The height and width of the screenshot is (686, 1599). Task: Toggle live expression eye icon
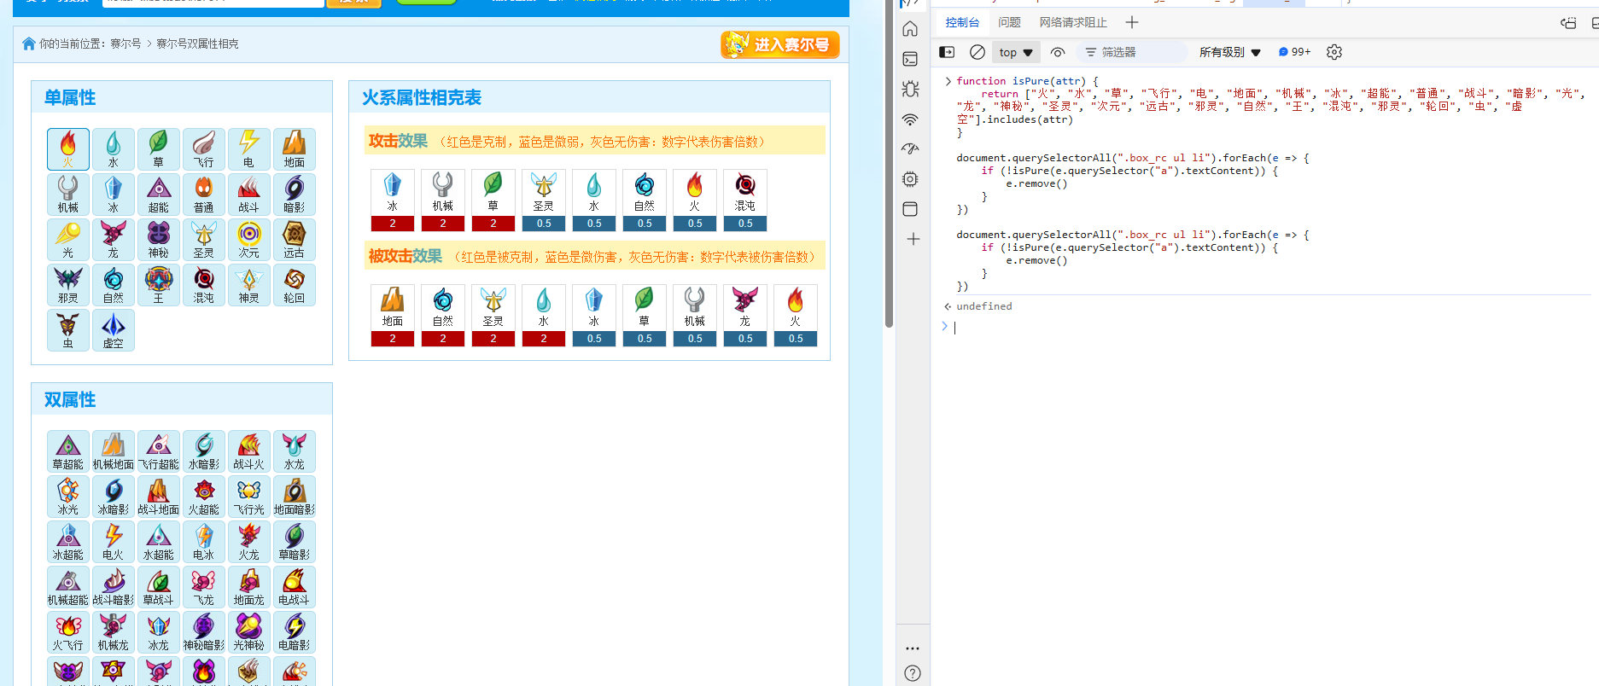coord(1058,52)
